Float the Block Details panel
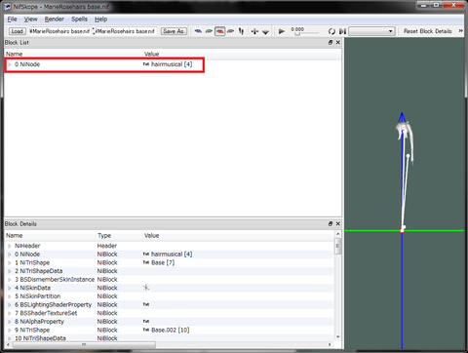 click(331, 223)
